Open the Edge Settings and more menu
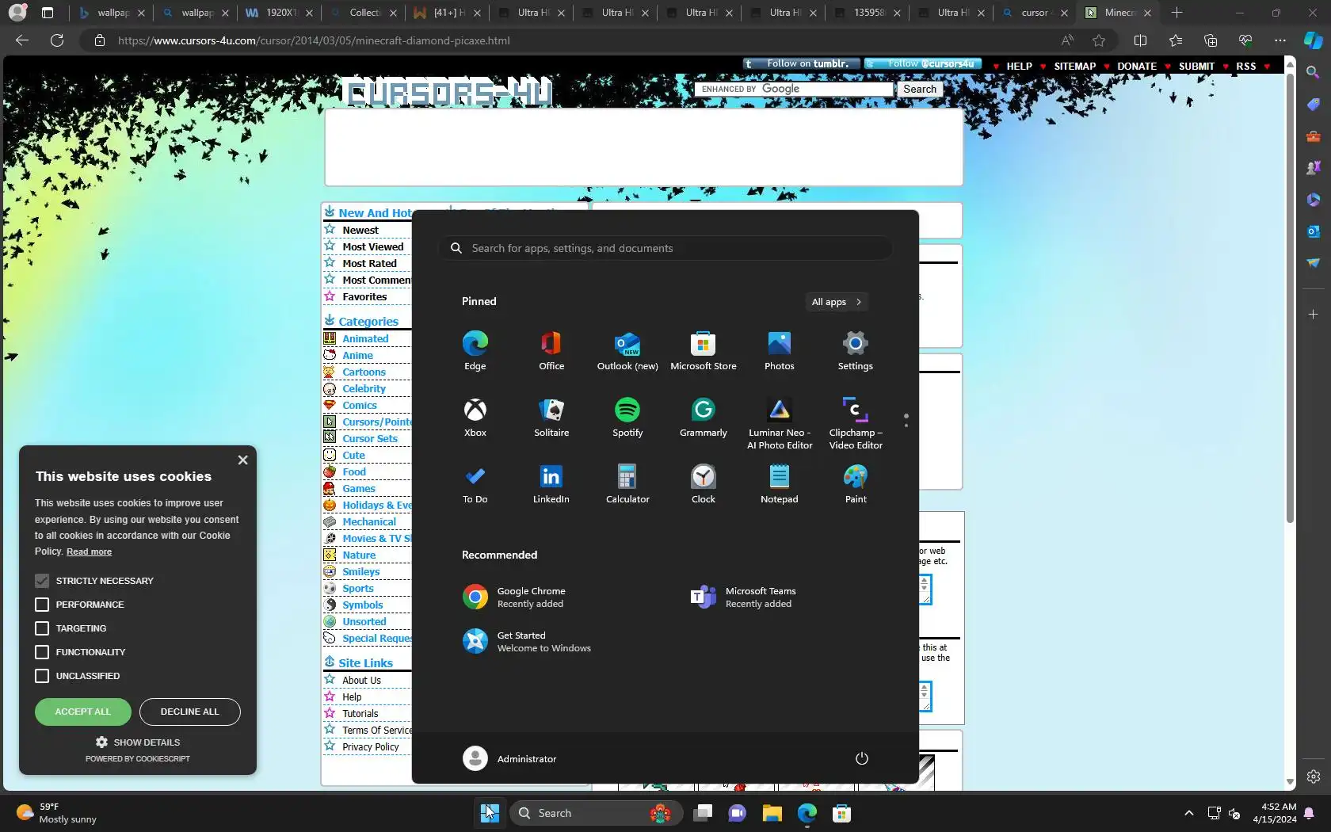Screen dimensions: 1331x832 click(1280, 40)
